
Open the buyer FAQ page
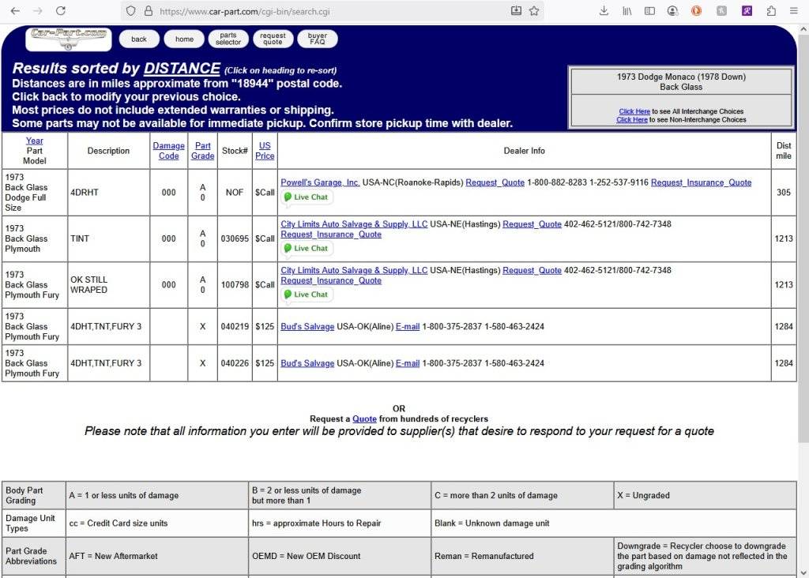[317, 39]
